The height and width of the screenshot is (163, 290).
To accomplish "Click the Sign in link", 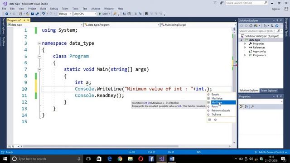I will 275,9.
